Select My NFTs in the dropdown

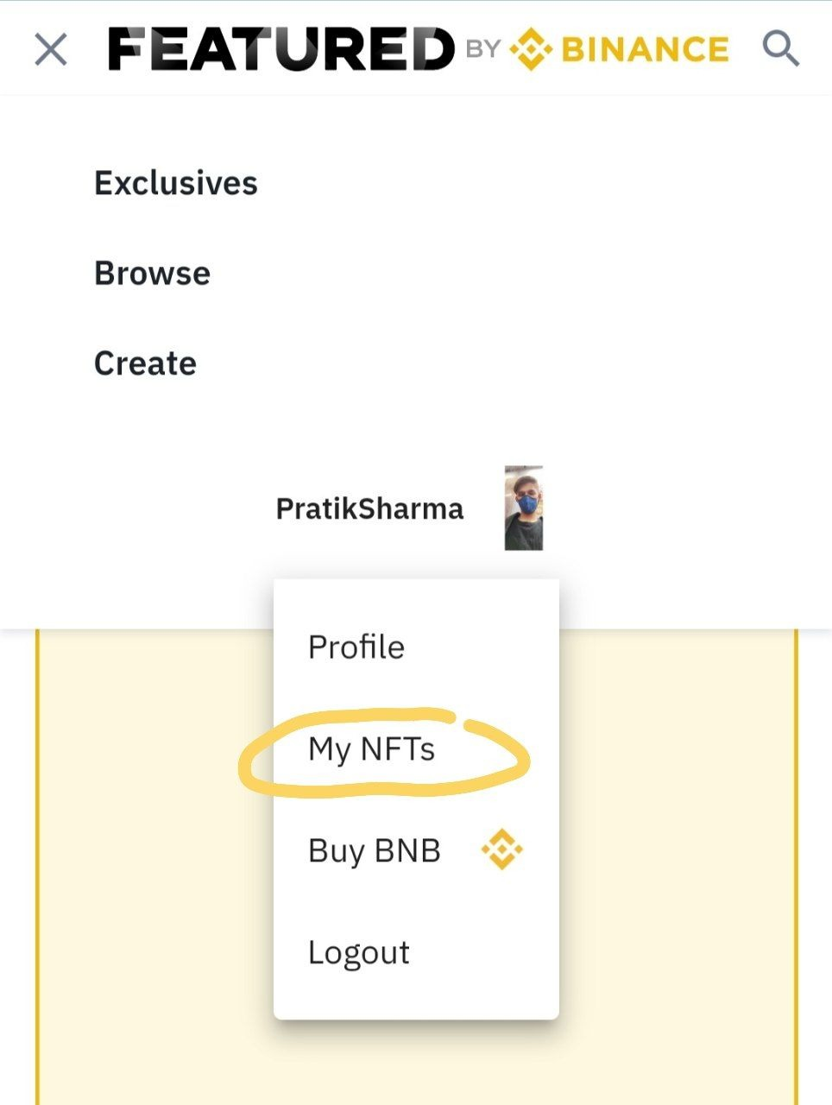(372, 749)
